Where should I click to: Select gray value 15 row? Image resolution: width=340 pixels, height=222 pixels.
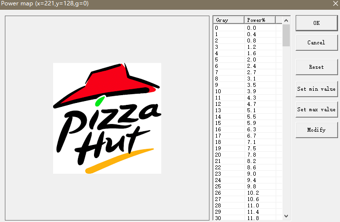pyautogui.click(x=248, y=123)
